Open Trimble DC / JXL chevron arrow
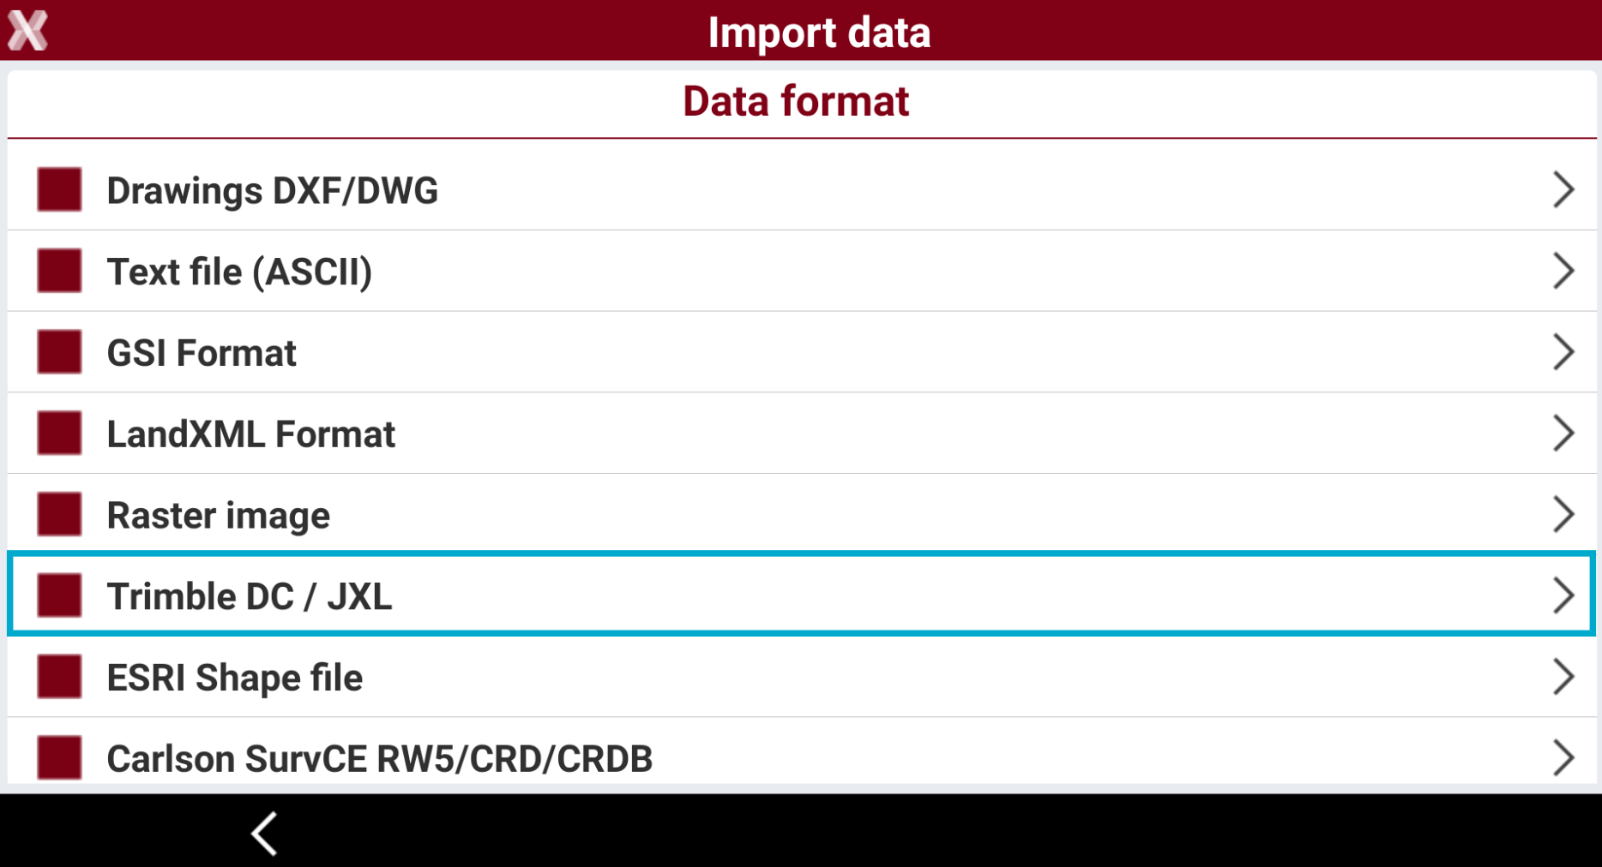The image size is (1602, 867). click(x=1563, y=595)
